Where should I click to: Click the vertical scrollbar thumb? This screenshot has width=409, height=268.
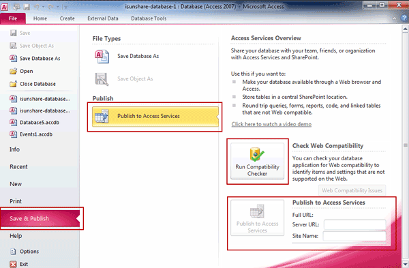click(x=405, y=145)
